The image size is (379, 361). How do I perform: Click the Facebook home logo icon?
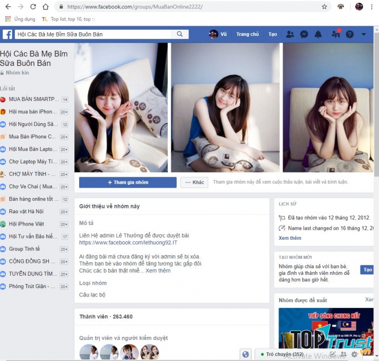tap(8, 34)
